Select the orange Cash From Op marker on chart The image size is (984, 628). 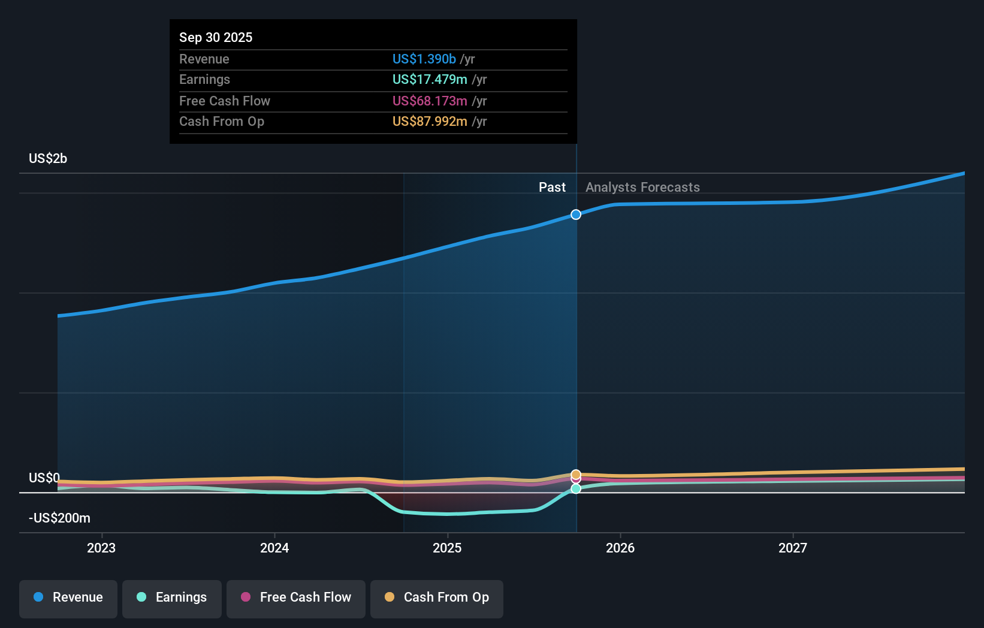tap(575, 473)
